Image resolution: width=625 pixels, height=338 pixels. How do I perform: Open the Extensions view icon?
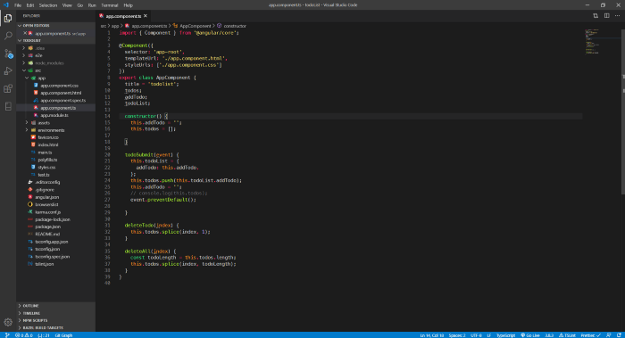point(8,88)
